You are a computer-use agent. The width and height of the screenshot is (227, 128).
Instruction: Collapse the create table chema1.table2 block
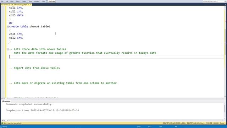(8, 27)
